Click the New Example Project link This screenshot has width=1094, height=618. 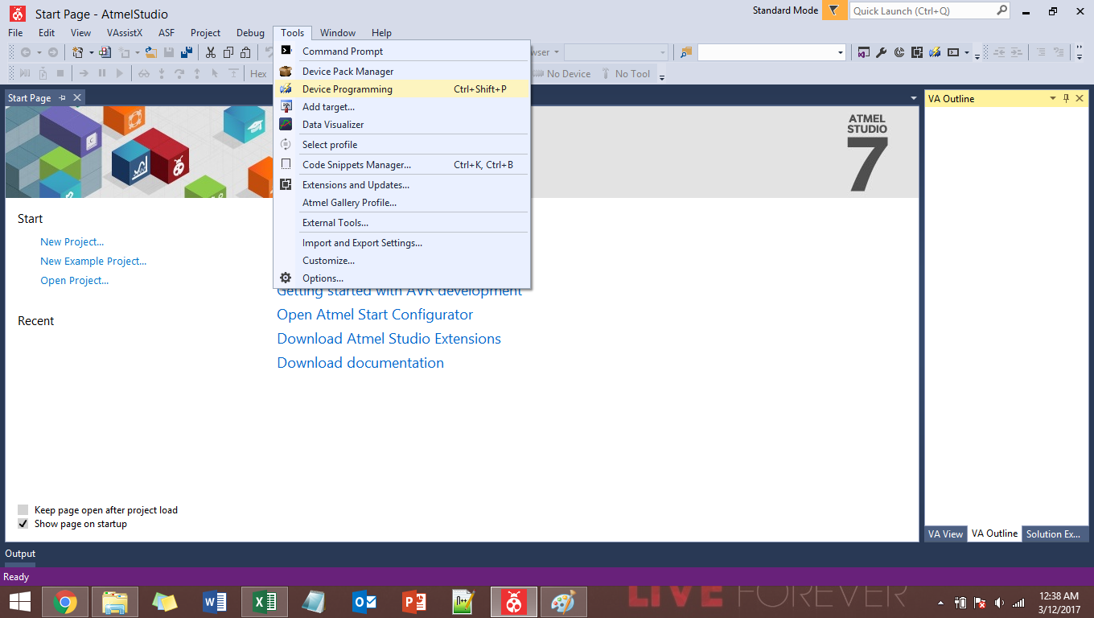point(93,261)
